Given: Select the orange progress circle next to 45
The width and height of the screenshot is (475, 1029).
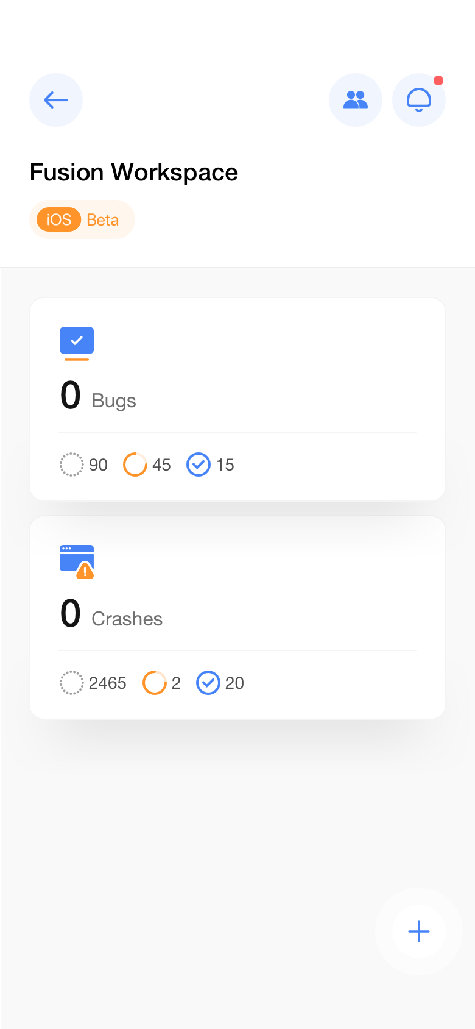Looking at the screenshot, I should [x=135, y=465].
